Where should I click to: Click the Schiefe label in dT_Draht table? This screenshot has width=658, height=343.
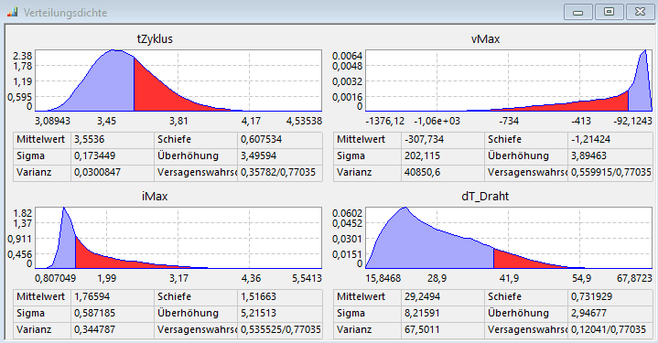[504, 296]
